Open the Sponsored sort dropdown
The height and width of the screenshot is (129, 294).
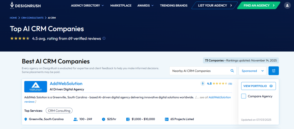253,71
